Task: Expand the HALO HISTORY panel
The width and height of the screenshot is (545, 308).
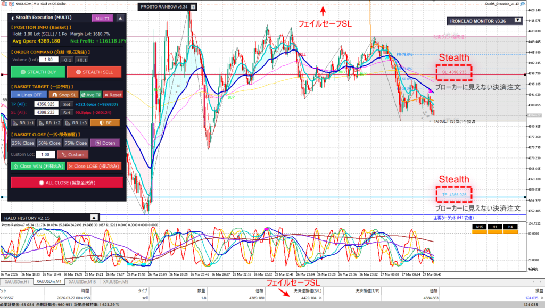Action: 94,217
